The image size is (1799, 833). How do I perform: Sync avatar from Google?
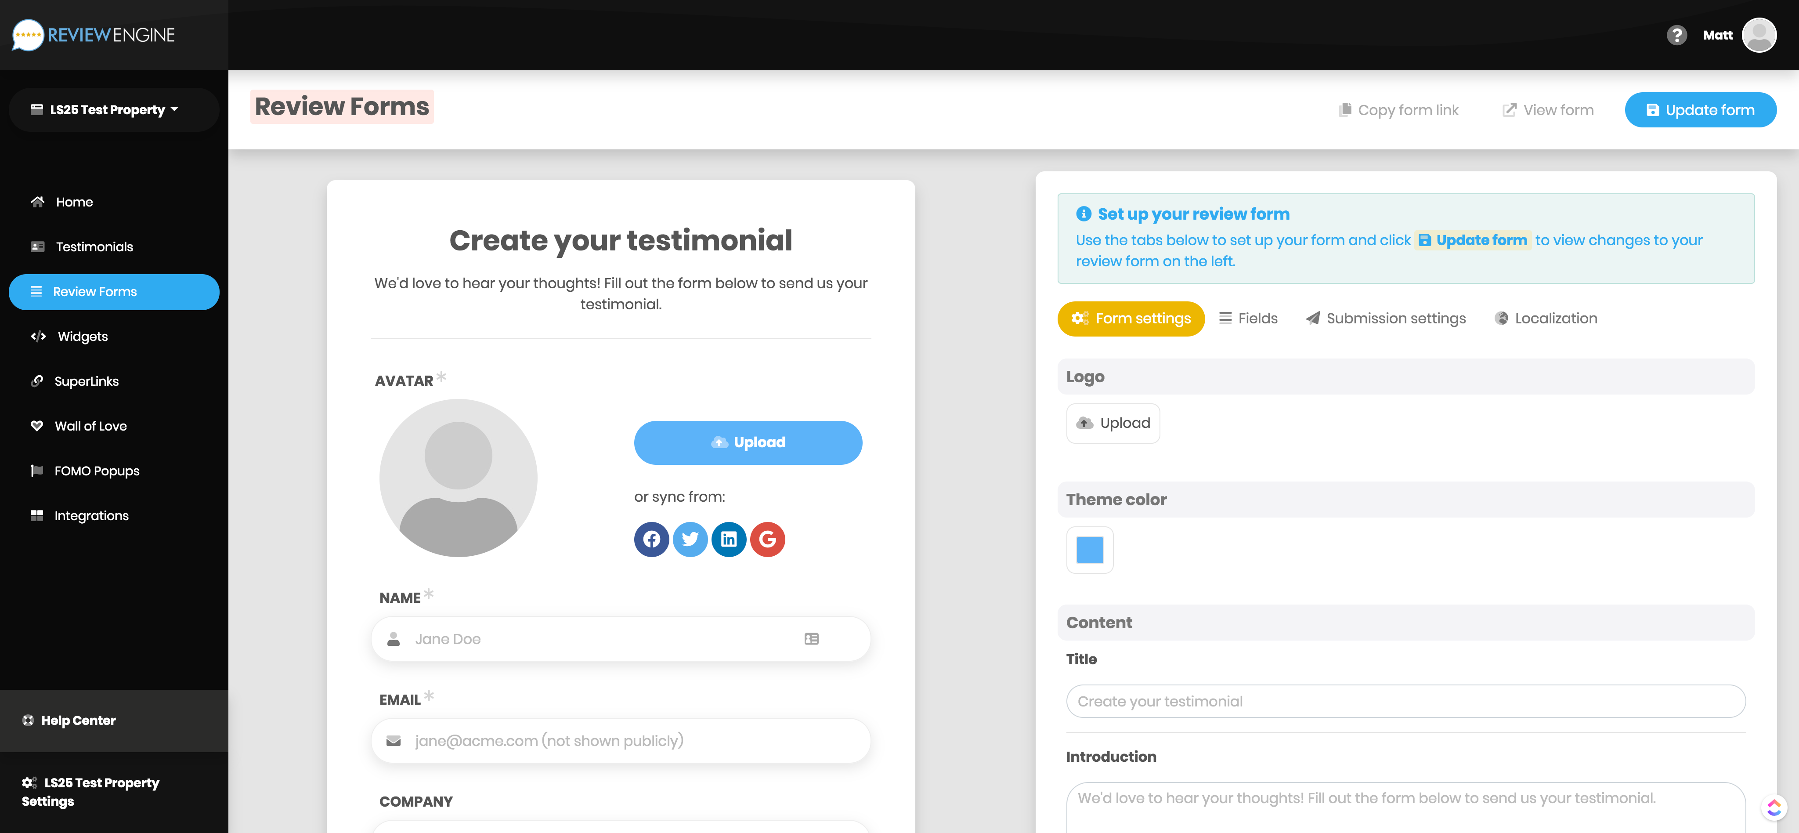point(767,539)
